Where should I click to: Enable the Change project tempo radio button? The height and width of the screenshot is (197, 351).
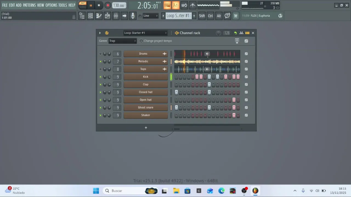pyautogui.click(x=141, y=41)
